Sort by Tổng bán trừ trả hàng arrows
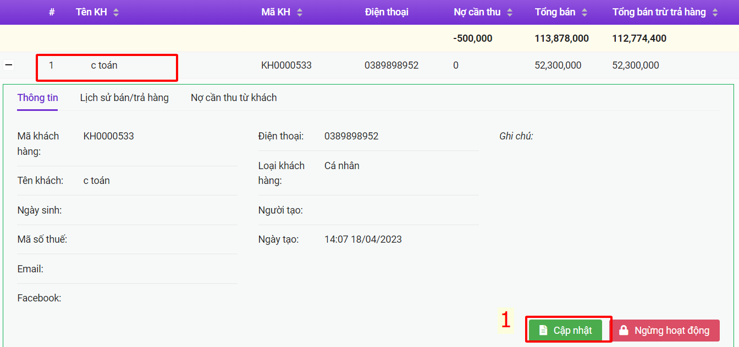The height and width of the screenshot is (347, 739). pyautogui.click(x=715, y=12)
